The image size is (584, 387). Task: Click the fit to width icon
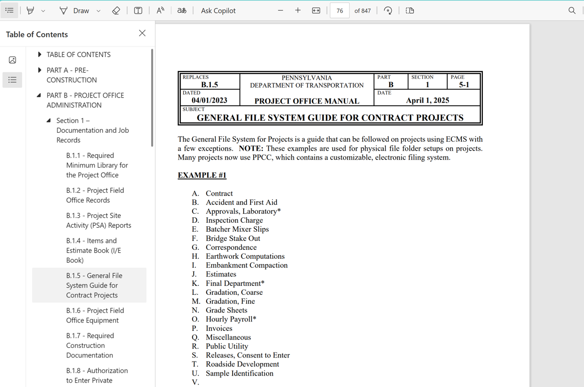point(316,11)
